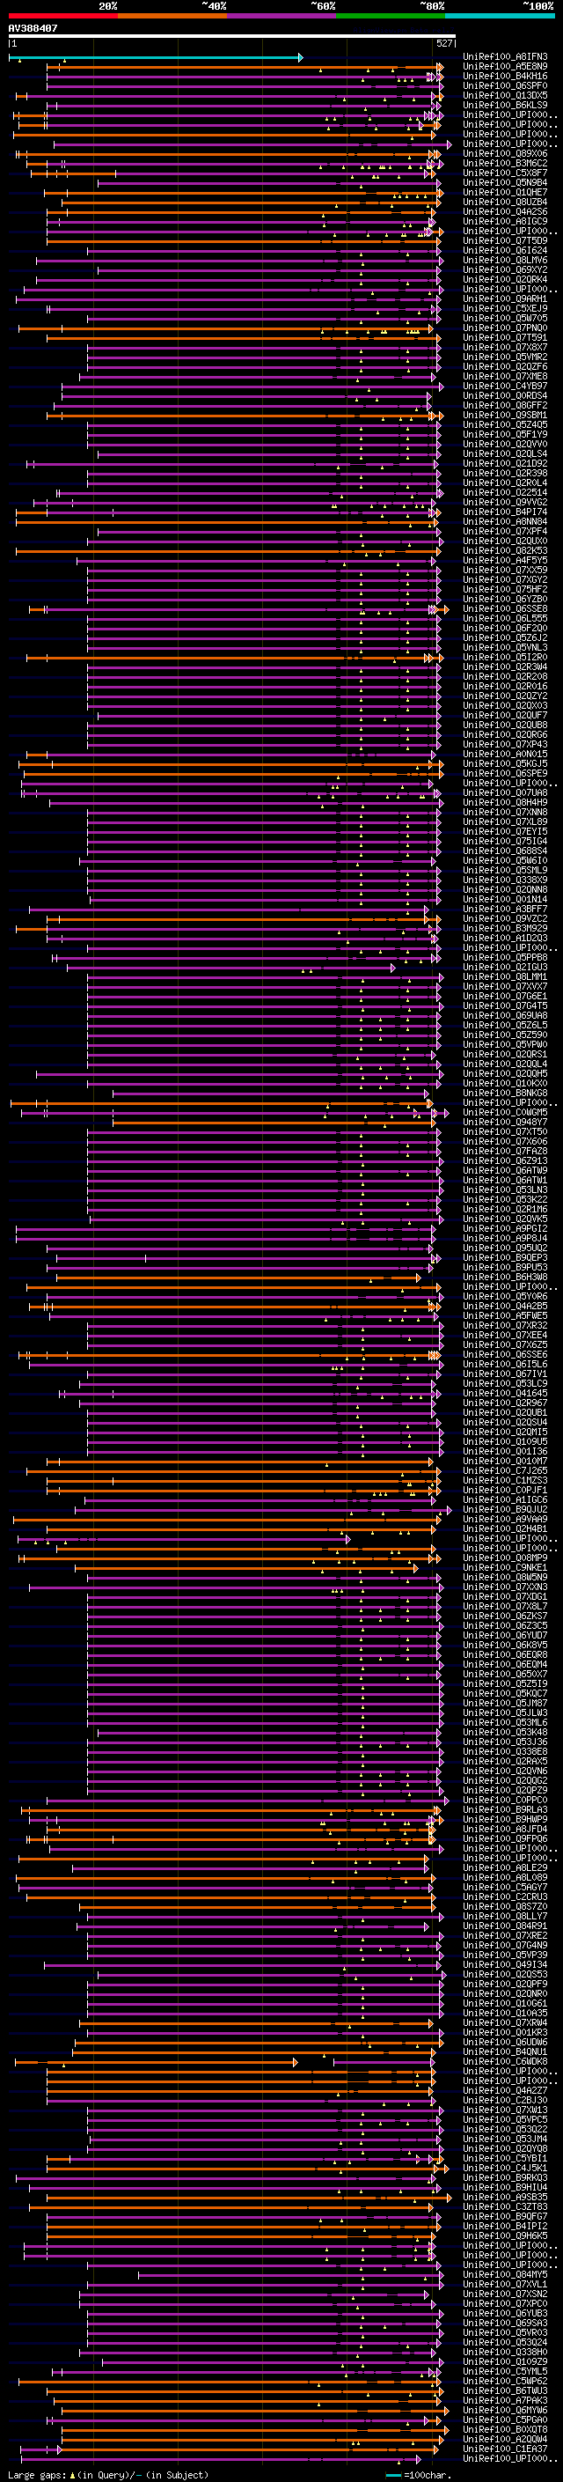Click hit UniRef100_A5FWE5

point(505,1315)
